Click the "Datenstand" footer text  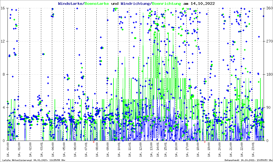point(249,160)
